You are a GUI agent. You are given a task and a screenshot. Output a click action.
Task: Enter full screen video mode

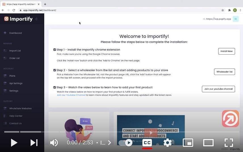pyautogui.click(x=229, y=143)
